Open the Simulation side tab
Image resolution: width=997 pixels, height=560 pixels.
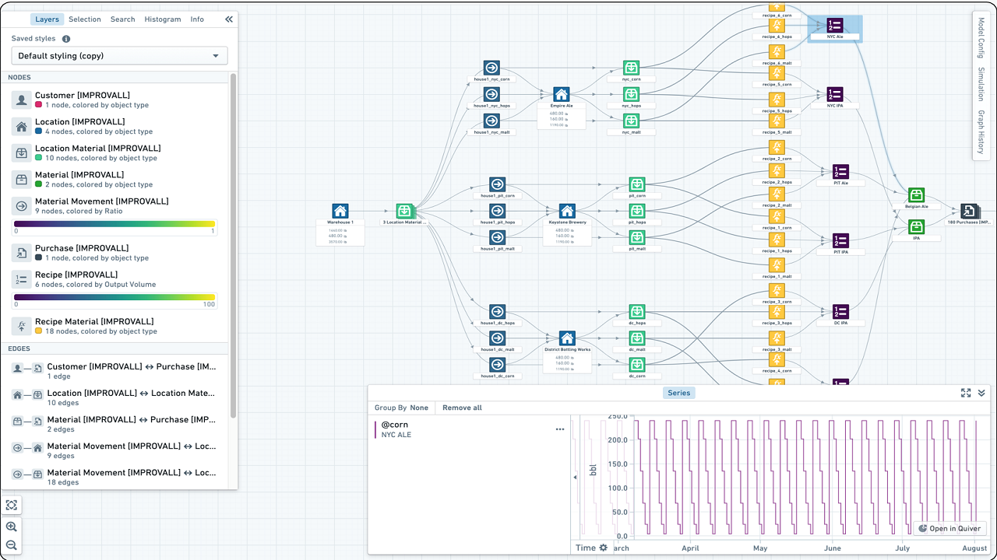point(981,83)
